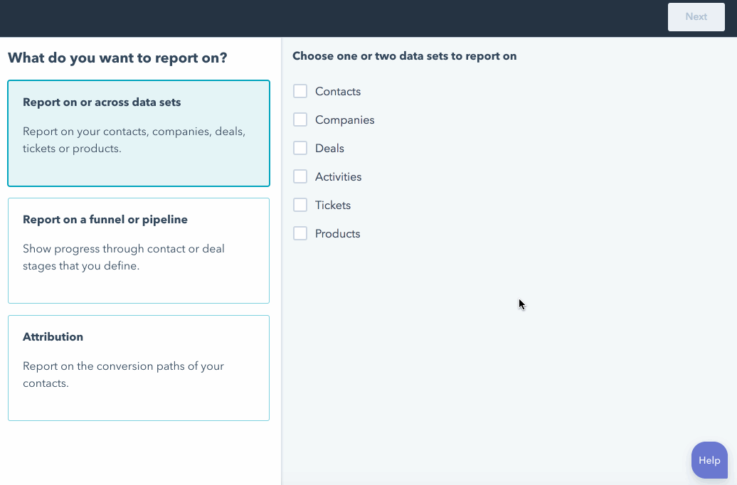Image resolution: width=737 pixels, height=485 pixels.
Task: Click "Report on the conversion paths" description
Action: click(123, 375)
